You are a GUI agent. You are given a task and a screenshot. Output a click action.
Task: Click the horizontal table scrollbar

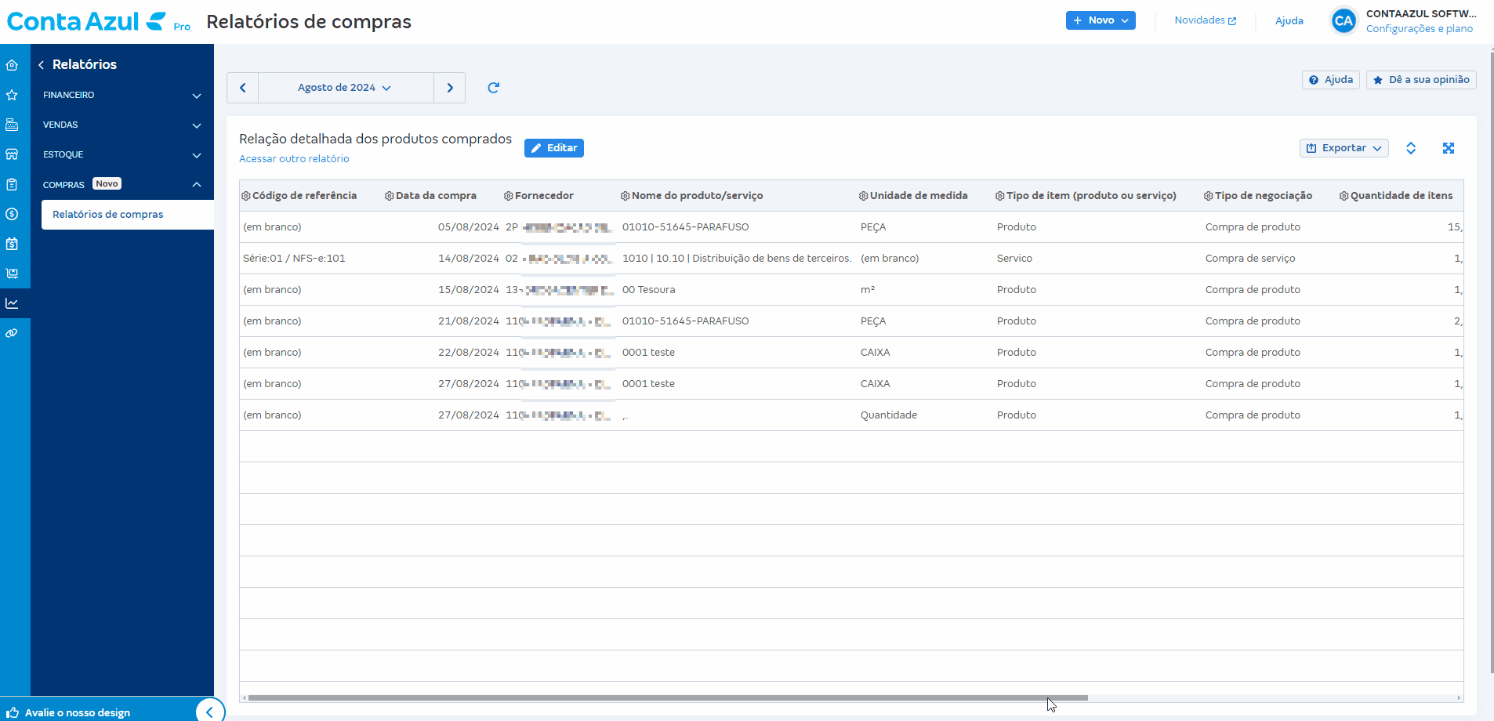(x=668, y=697)
